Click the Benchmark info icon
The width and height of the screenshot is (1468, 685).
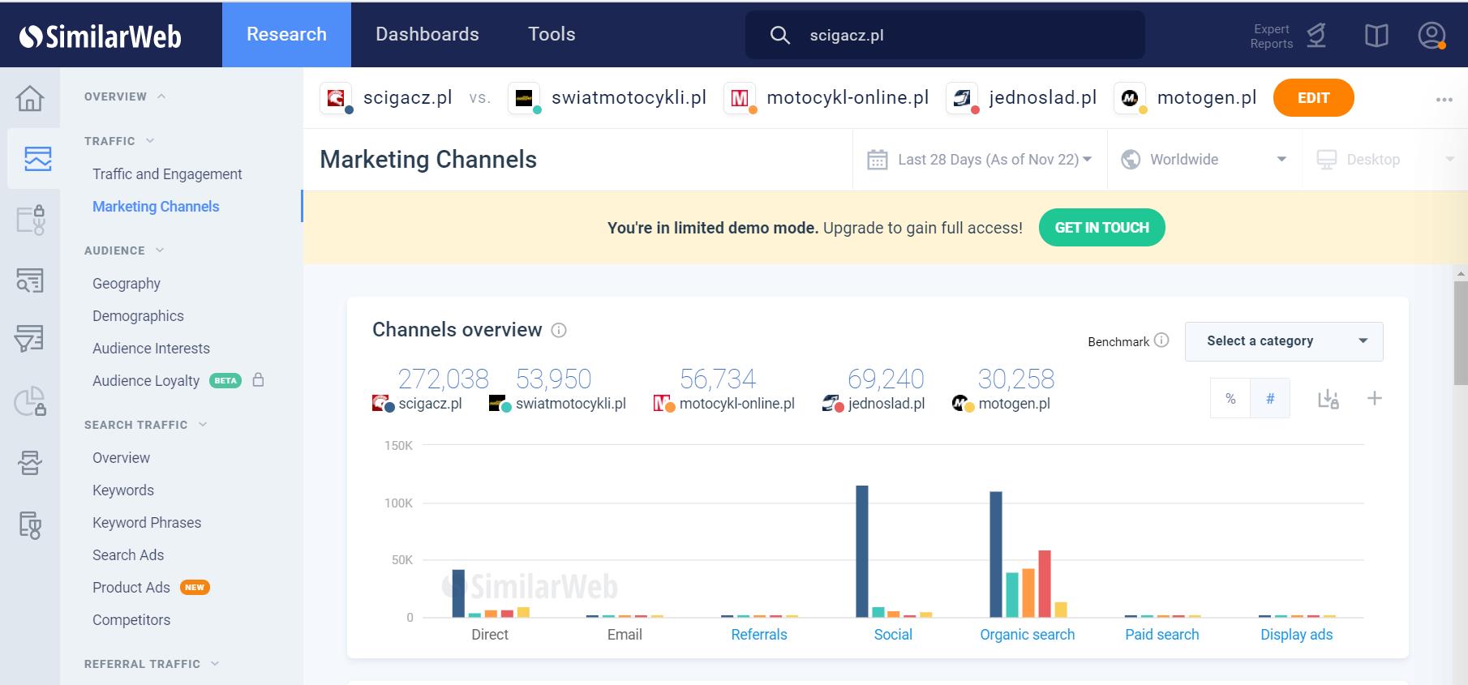coord(1161,340)
